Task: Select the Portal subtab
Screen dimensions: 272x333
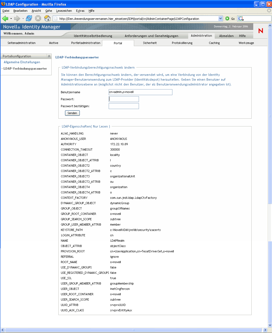Action: (x=118, y=43)
